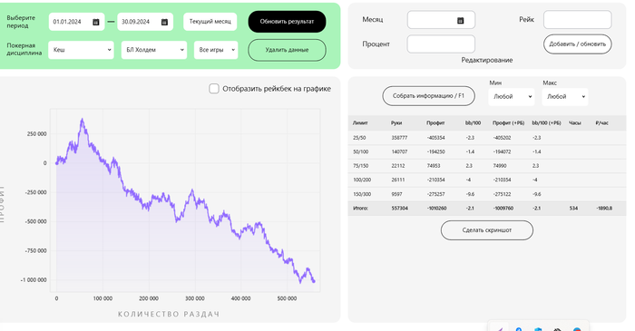Open the calendar icon in Месяц field
The width and height of the screenshot is (635, 331).
tap(461, 20)
